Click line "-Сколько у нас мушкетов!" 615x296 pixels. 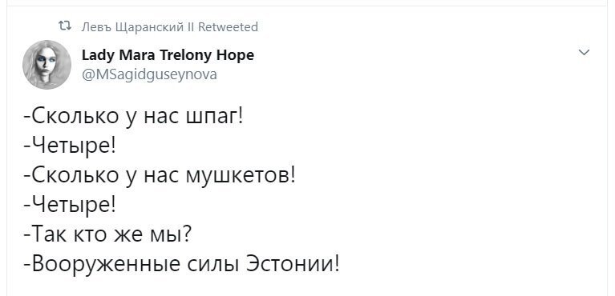tap(159, 175)
